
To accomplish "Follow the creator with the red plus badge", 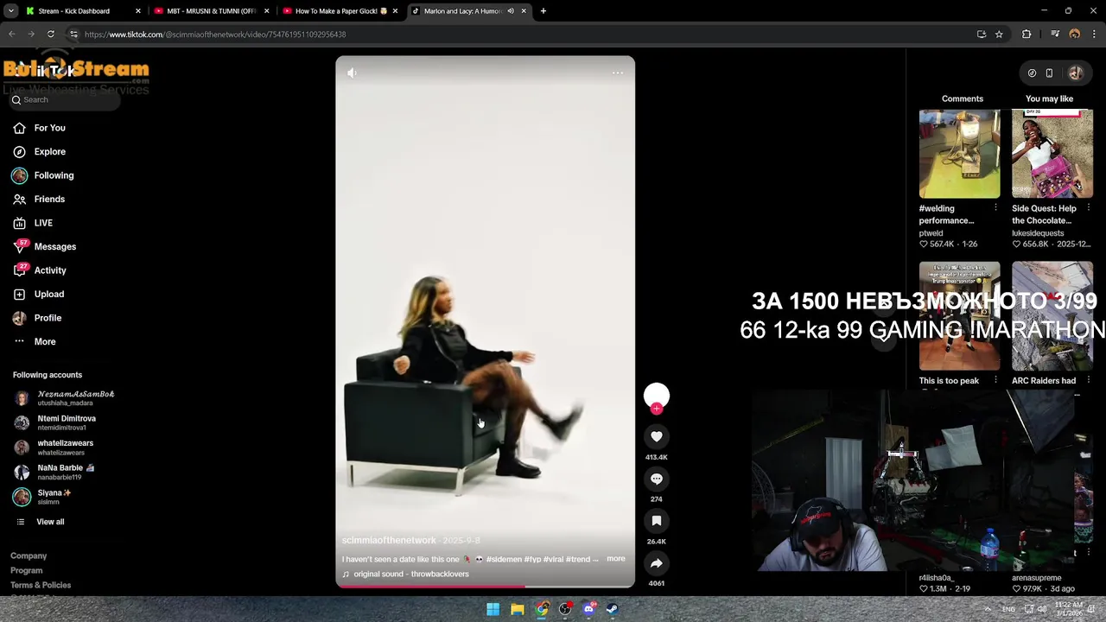I will [657, 409].
